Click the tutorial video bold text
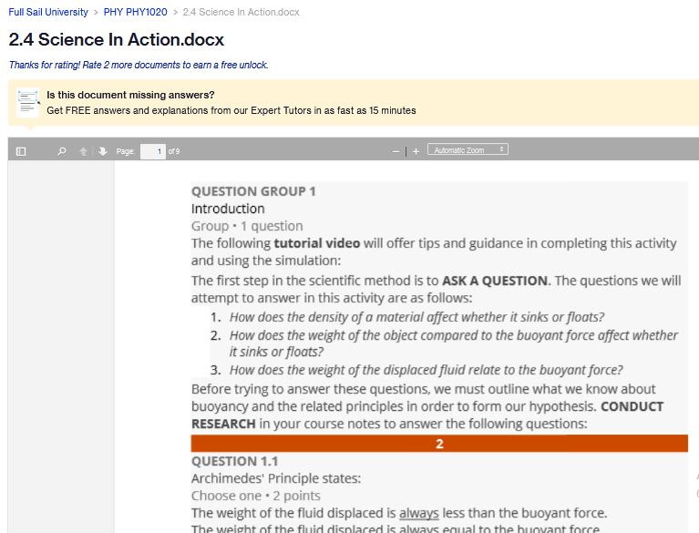Image resolution: width=699 pixels, height=533 pixels. 316,243
